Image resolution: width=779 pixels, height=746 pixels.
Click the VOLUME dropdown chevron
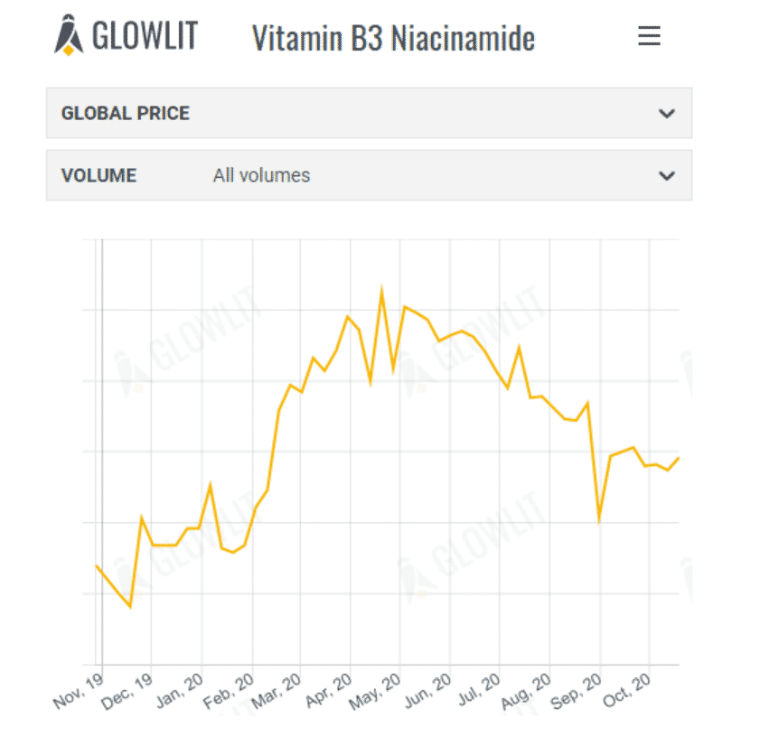[666, 174]
